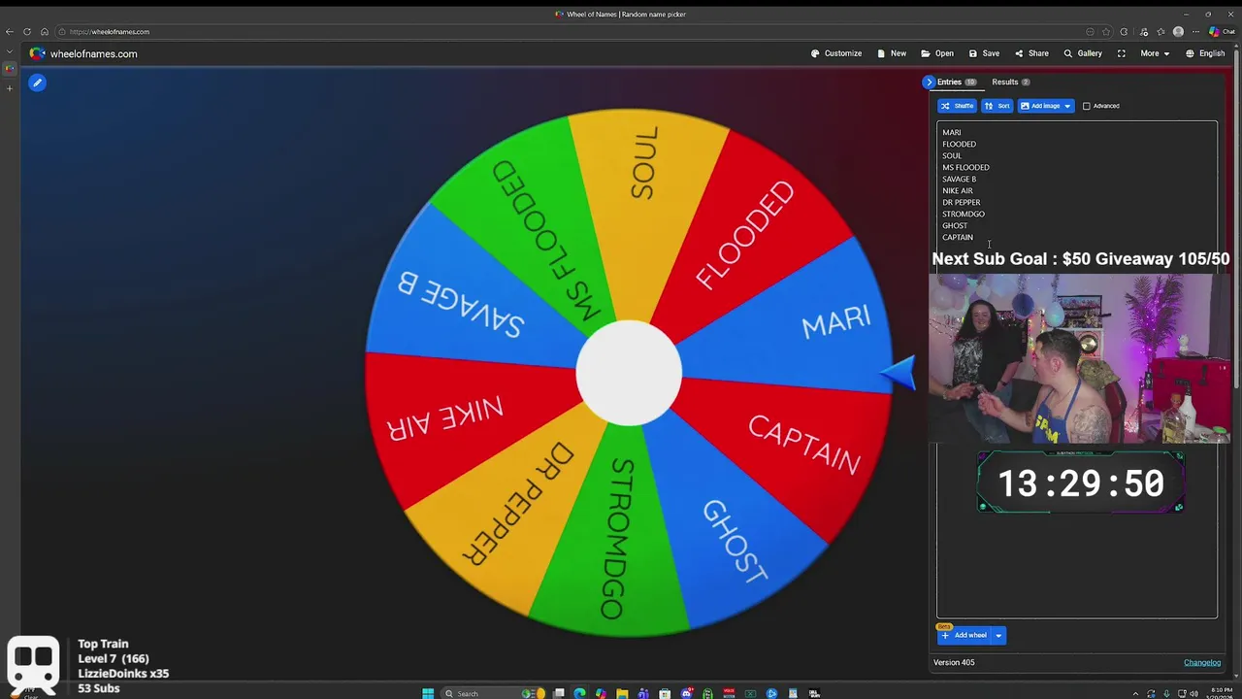
Task: Open new tab from vertical sidebar
Action: (10, 88)
